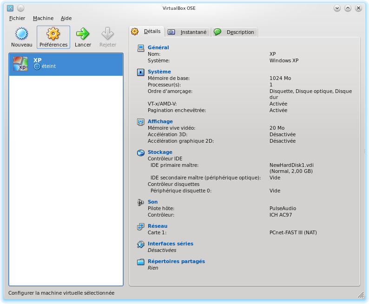Switch to the Description tab
369x304 pixels.
235,32
